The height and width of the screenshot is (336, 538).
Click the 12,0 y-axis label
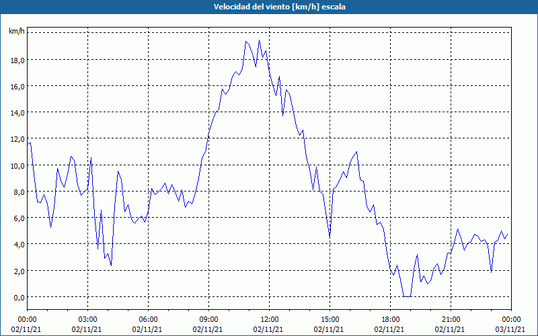point(17,139)
